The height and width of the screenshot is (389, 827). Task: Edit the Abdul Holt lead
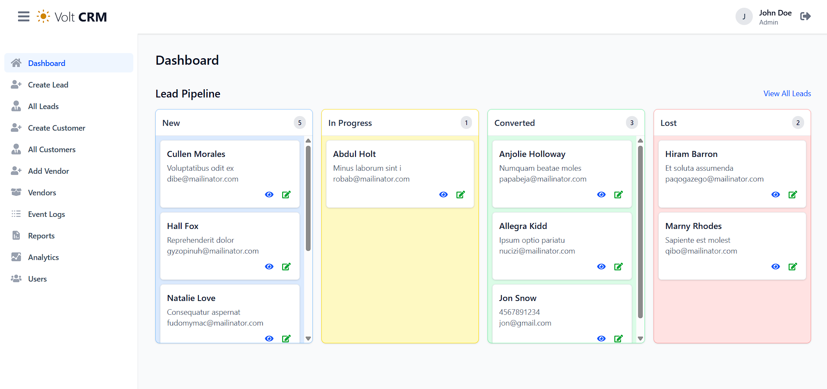pyautogui.click(x=460, y=194)
